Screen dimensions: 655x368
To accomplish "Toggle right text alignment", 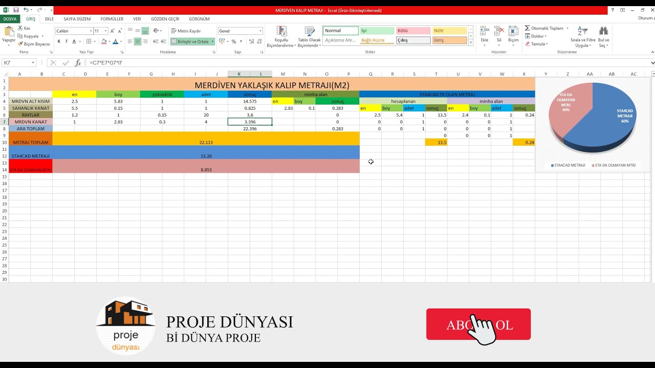I will point(145,41).
